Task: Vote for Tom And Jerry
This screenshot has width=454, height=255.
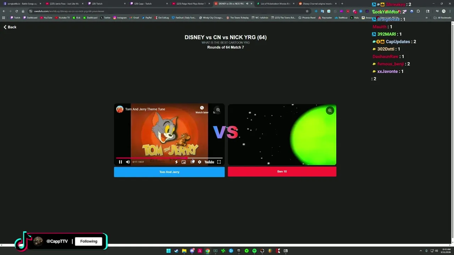Action: point(169,172)
